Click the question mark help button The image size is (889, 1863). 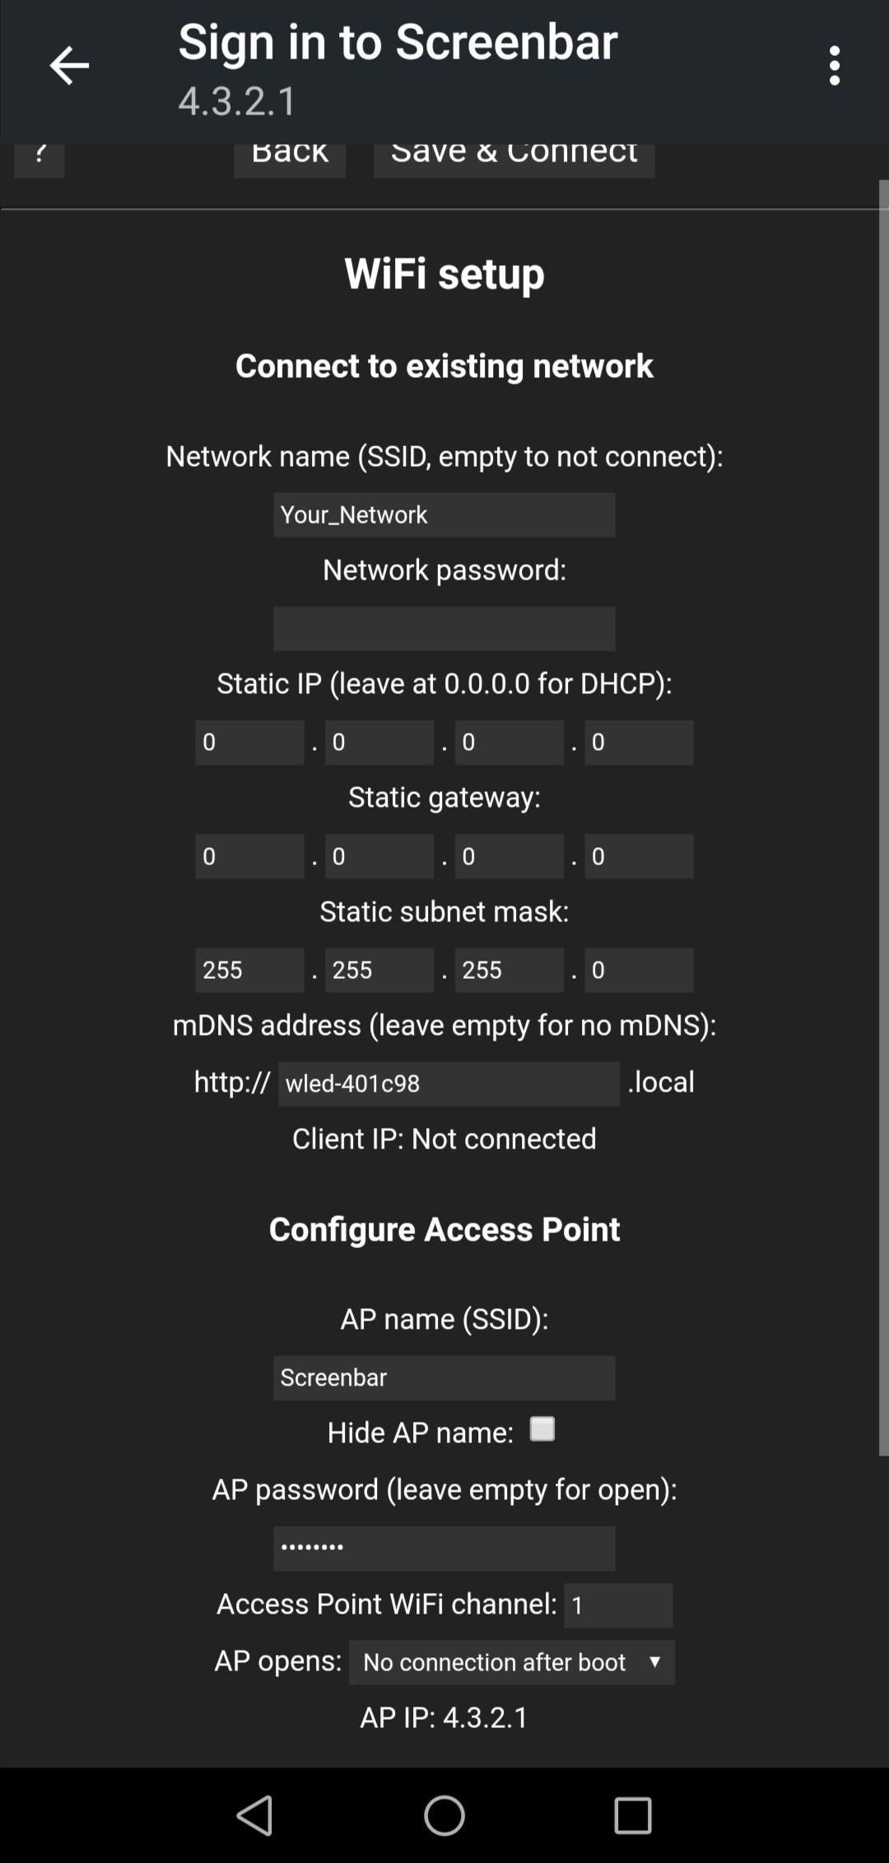click(x=40, y=159)
